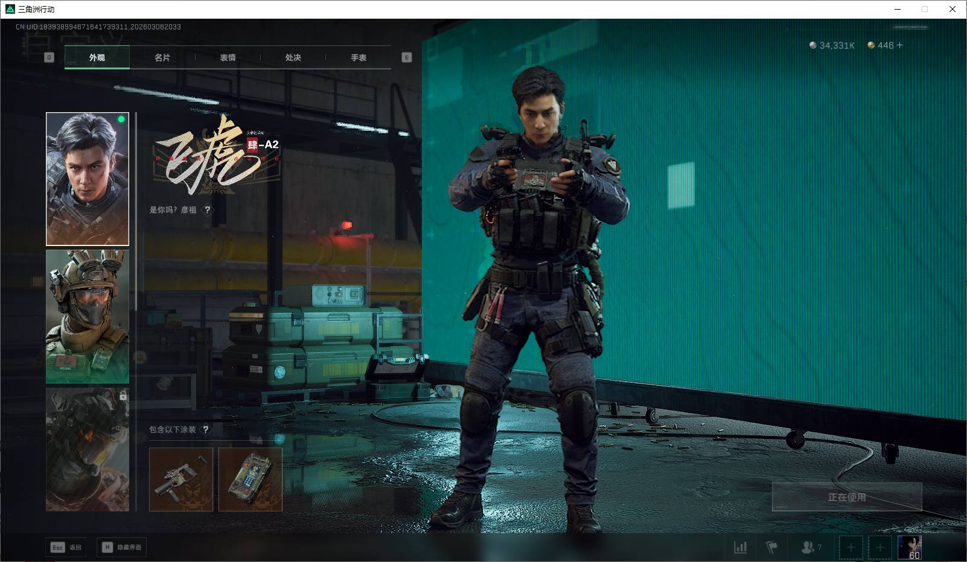The width and height of the screenshot is (967, 562).
Task: Open help next to 包含以下涂装
Action: pos(206,429)
